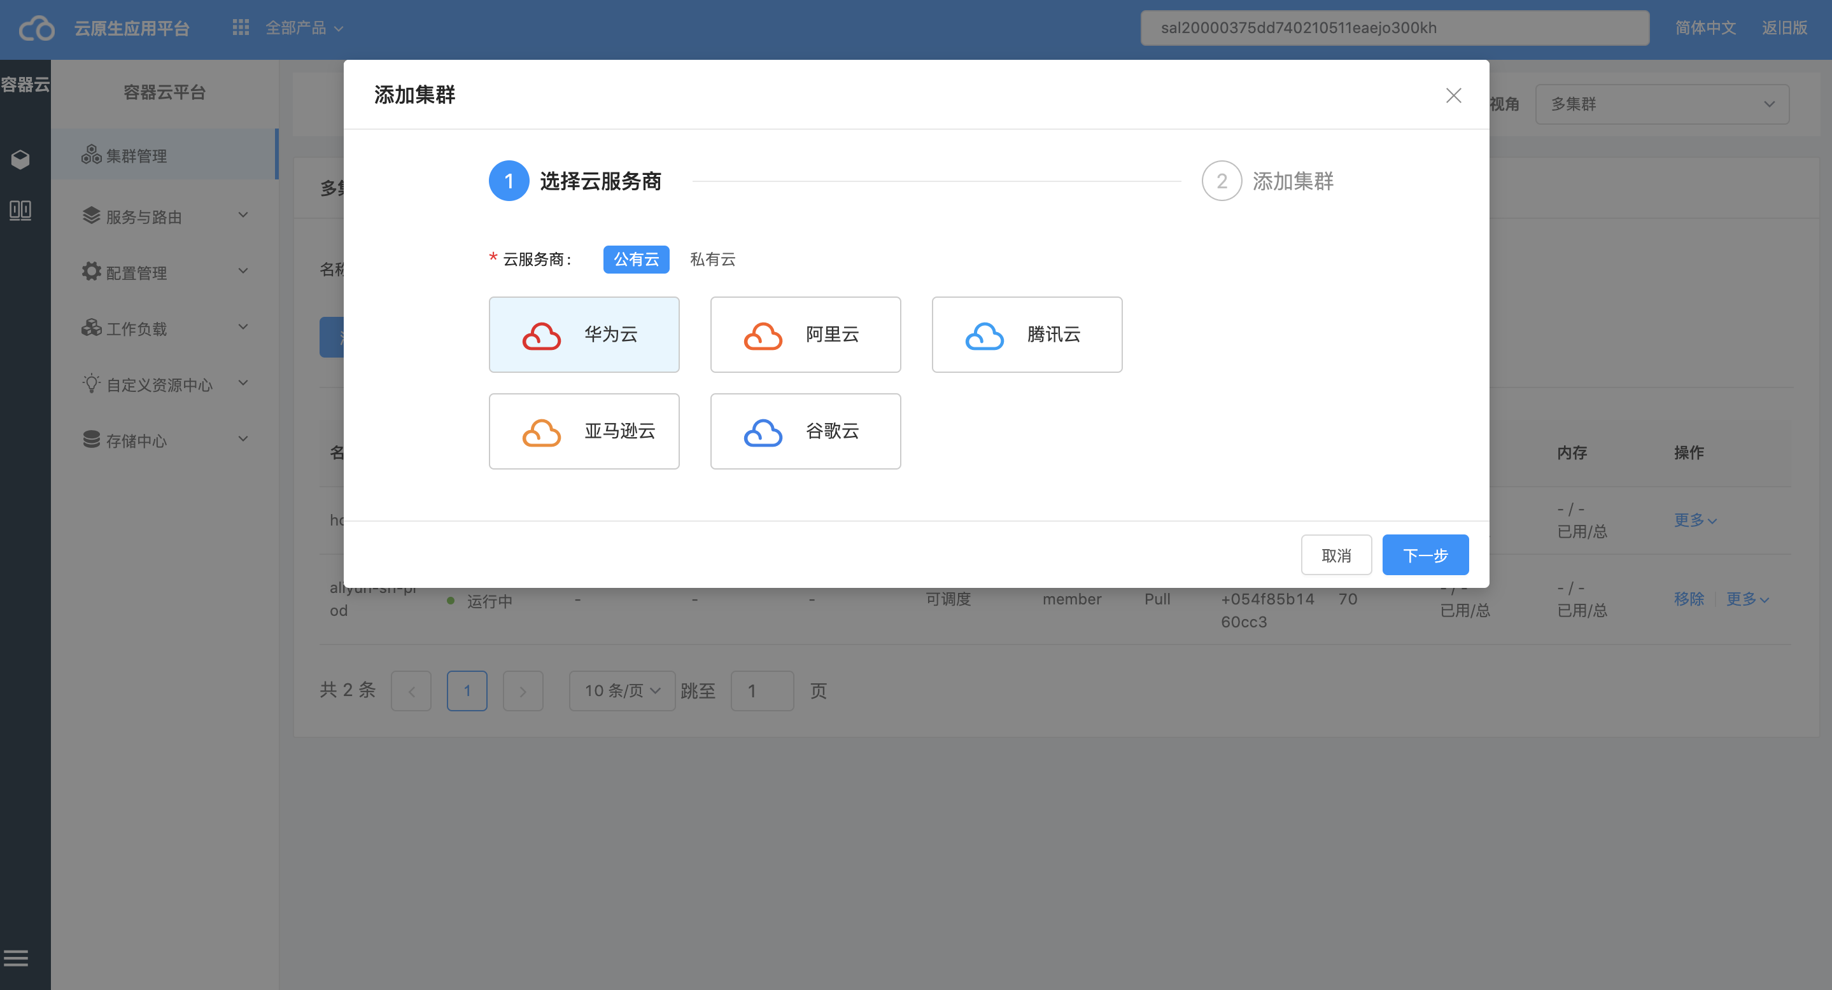The image size is (1832, 990).
Task: Click the container cube icon in left rail
Action: pos(20,159)
